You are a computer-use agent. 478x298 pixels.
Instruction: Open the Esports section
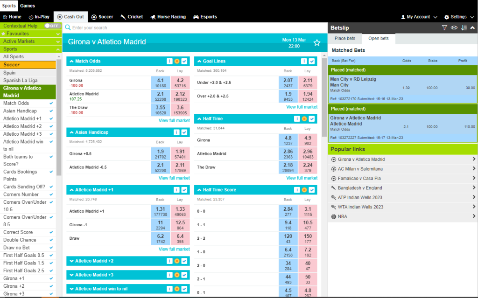205,17
